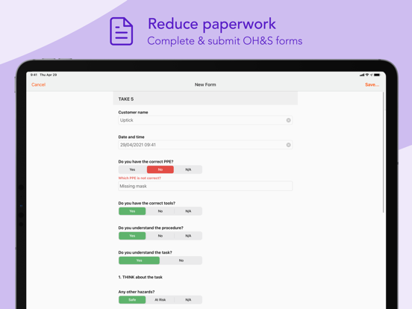Click the document icon beside Reduce paperwork

(121, 31)
